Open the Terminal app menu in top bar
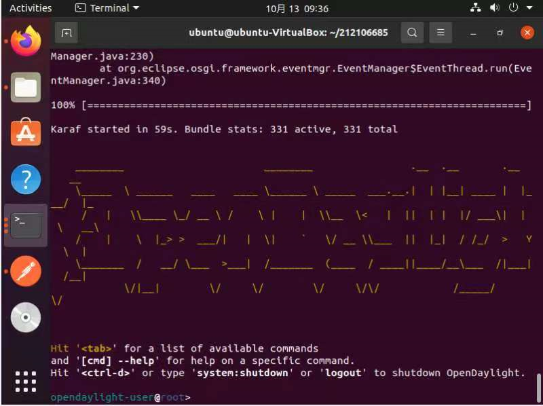Image resolution: width=543 pixels, height=406 pixels. (107, 7)
